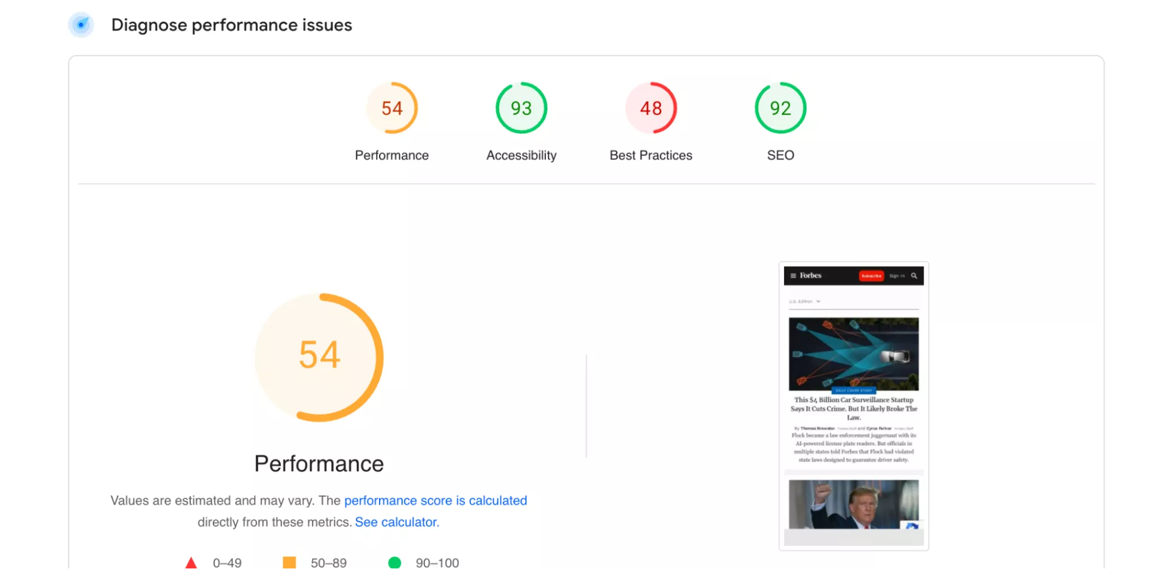The width and height of the screenshot is (1162, 569).
Task: Click the '90–100' legend range text
Action: tap(437, 563)
